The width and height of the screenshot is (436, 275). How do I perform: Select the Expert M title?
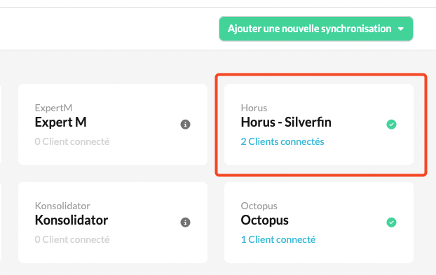(60, 122)
